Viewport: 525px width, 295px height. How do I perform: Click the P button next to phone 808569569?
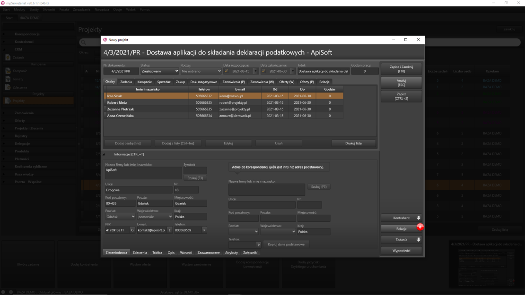pyautogui.click(x=204, y=230)
